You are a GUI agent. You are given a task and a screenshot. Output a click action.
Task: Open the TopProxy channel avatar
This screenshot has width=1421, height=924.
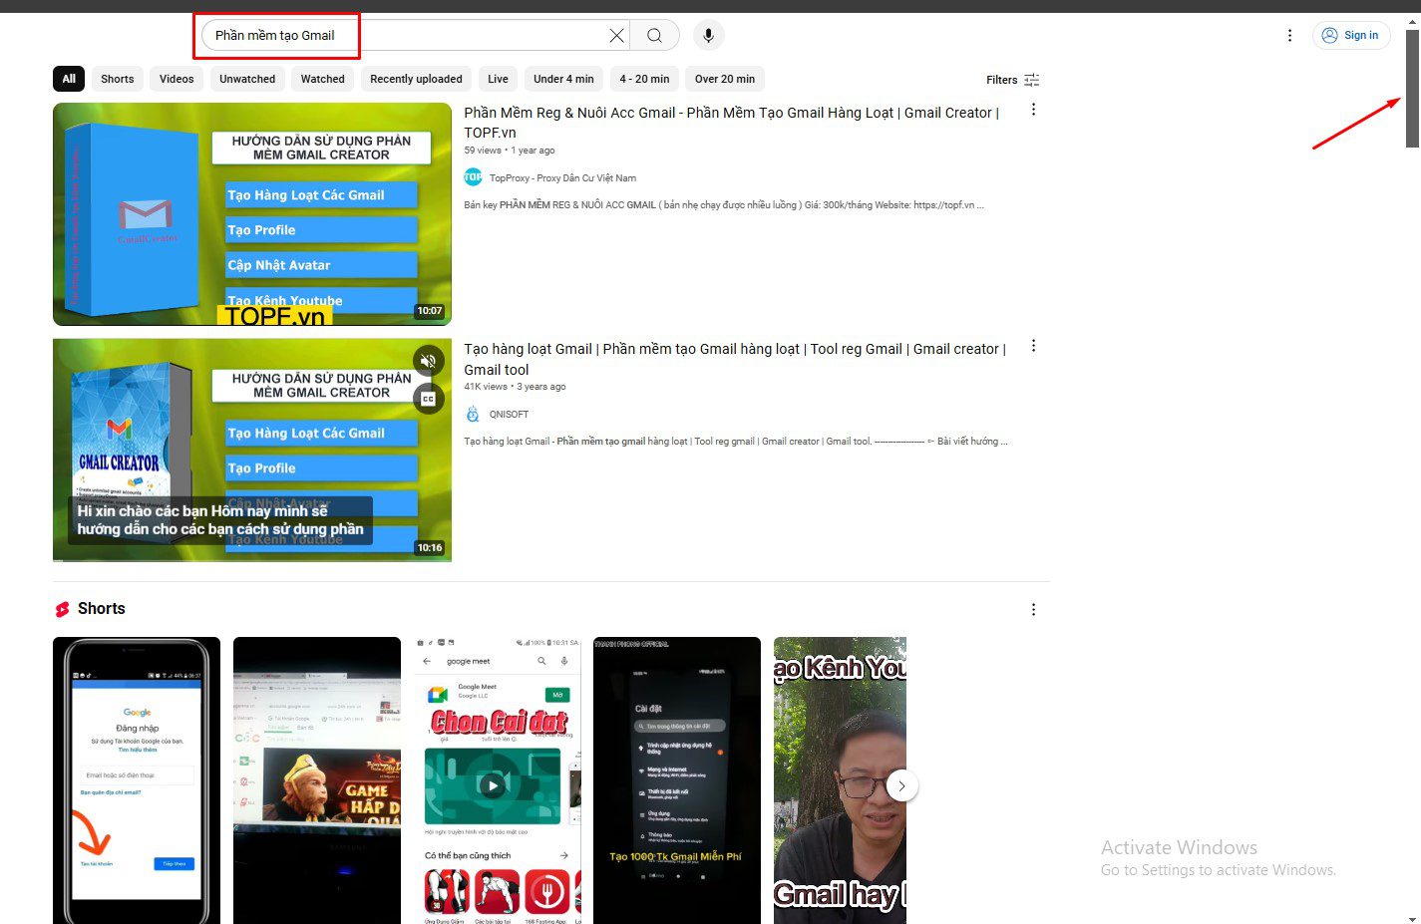(x=473, y=177)
